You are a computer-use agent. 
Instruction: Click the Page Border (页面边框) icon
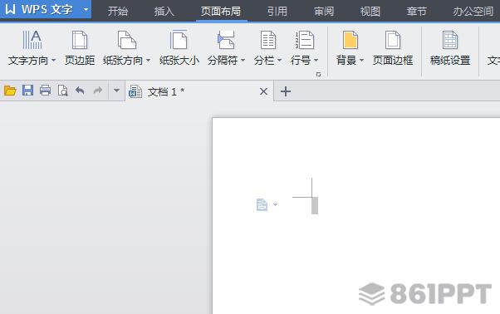pos(393,40)
